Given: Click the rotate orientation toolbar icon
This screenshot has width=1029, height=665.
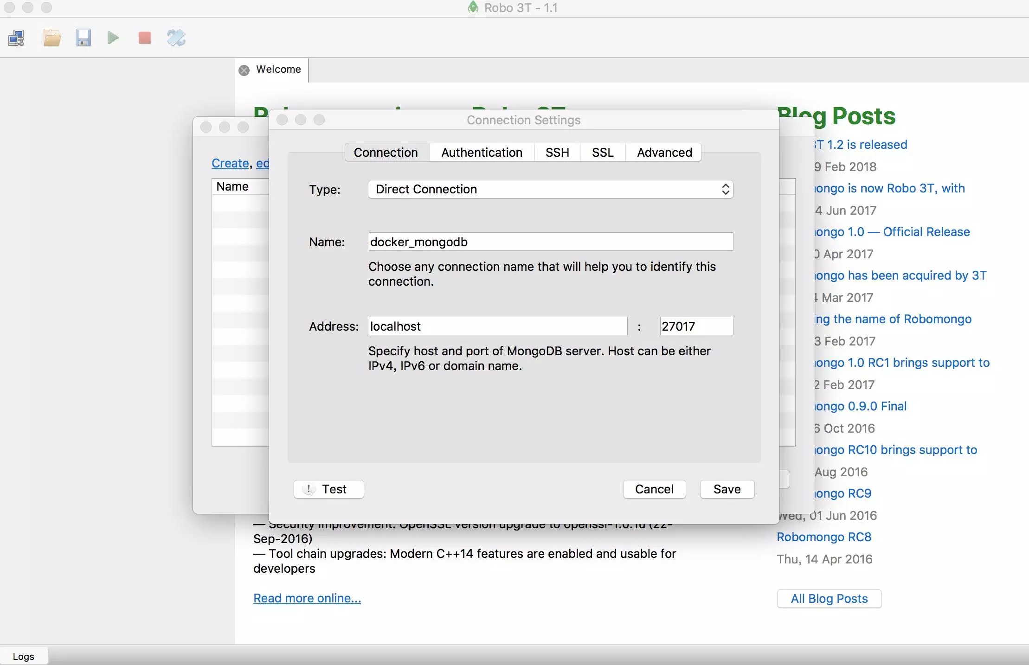Looking at the screenshot, I should [176, 38].
